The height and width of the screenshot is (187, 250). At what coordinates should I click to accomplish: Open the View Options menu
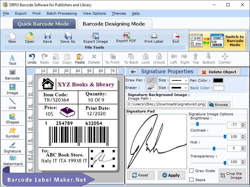[94, 13]
